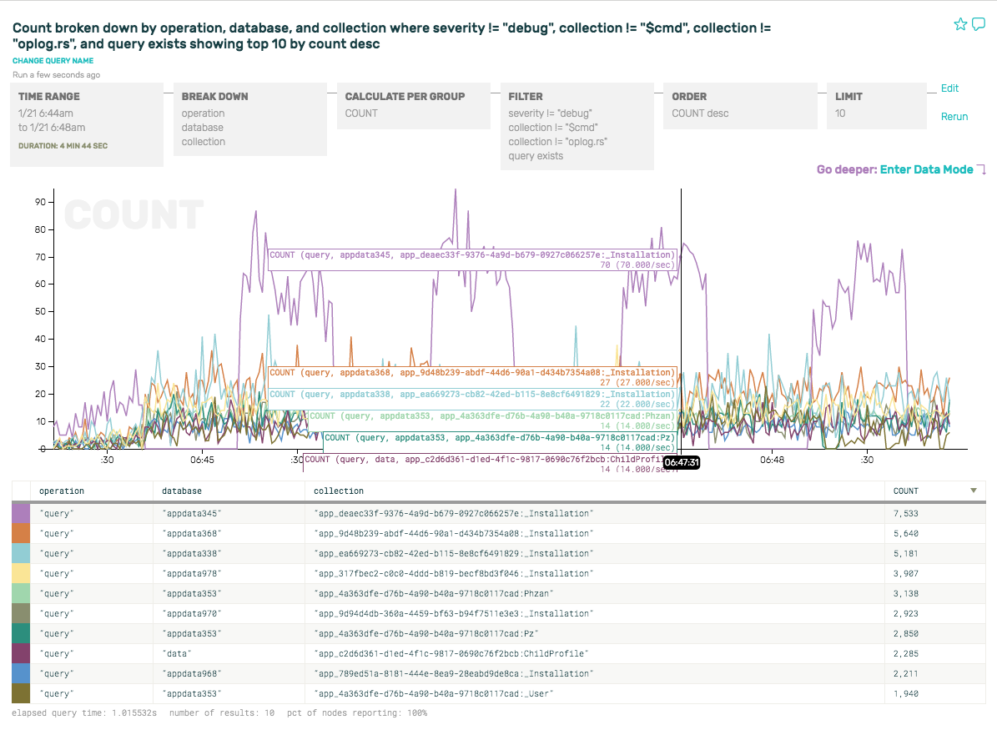Open the FILTER clause box

pos(577,126)
